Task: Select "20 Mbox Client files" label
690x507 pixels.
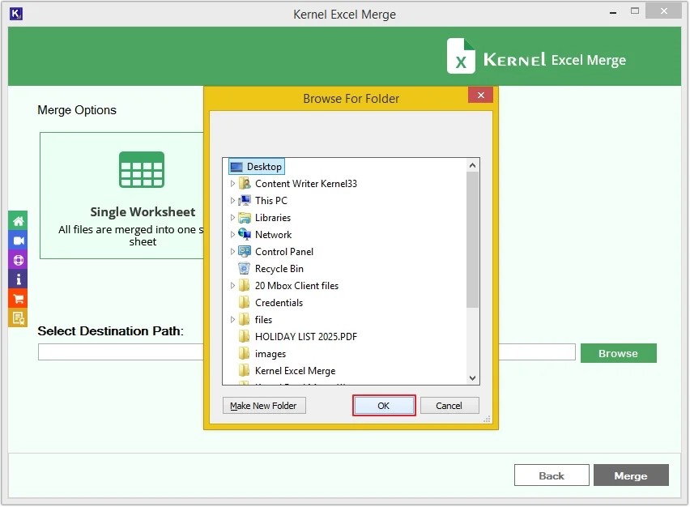Action: coord(296,286)
